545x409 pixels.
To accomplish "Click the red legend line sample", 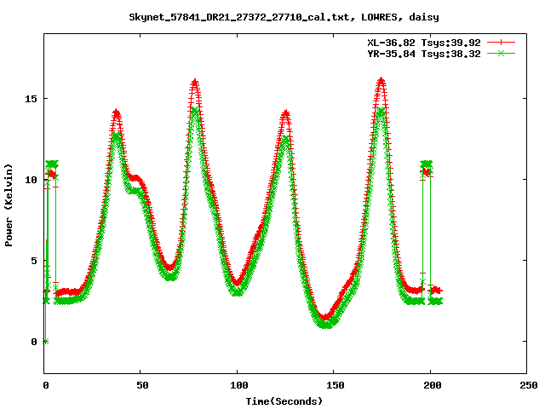I will tap(501, 43).
